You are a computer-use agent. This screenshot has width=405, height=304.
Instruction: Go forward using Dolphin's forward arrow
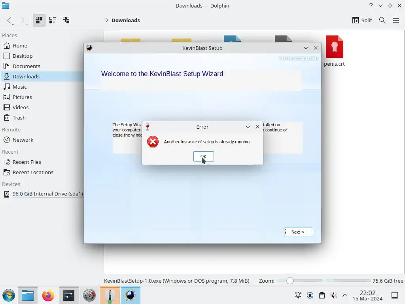tap(22, 20)
